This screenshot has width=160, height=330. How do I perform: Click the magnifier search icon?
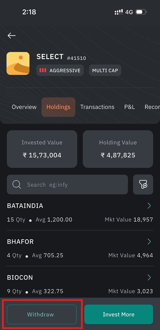(x=17, y=184)
